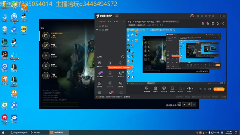Open the hamburger menu in streaming app title bar

point(213,16)
